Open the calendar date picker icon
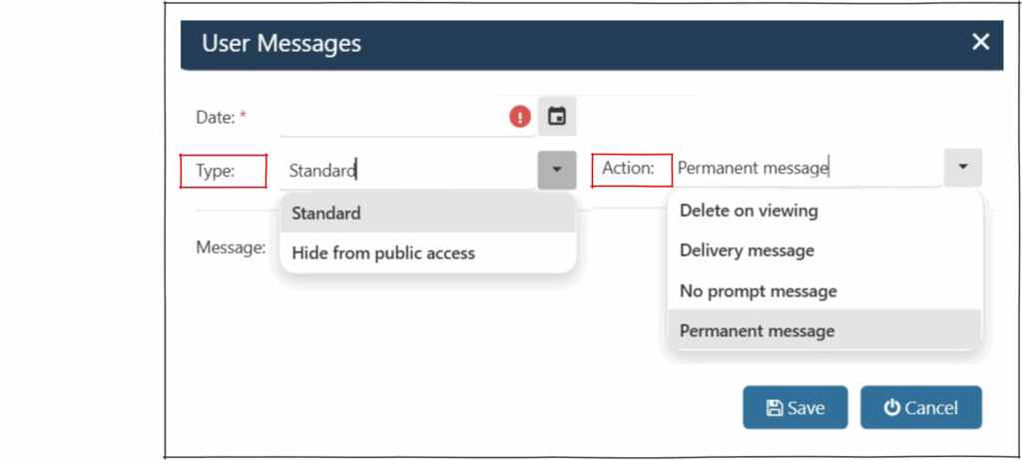This screenshot has width=1022, height=460. pyautogui.click(x=557, y=117)
